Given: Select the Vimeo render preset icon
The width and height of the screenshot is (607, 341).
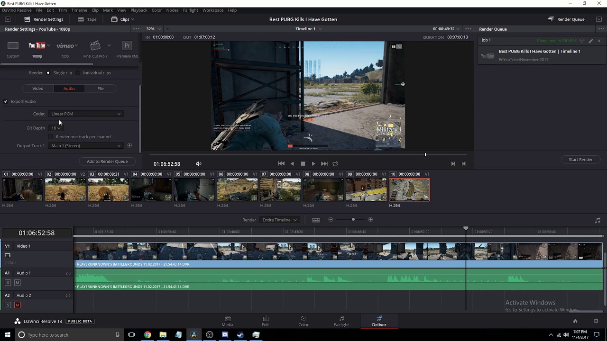Looking at the screenshot, I should pos(65,46).
